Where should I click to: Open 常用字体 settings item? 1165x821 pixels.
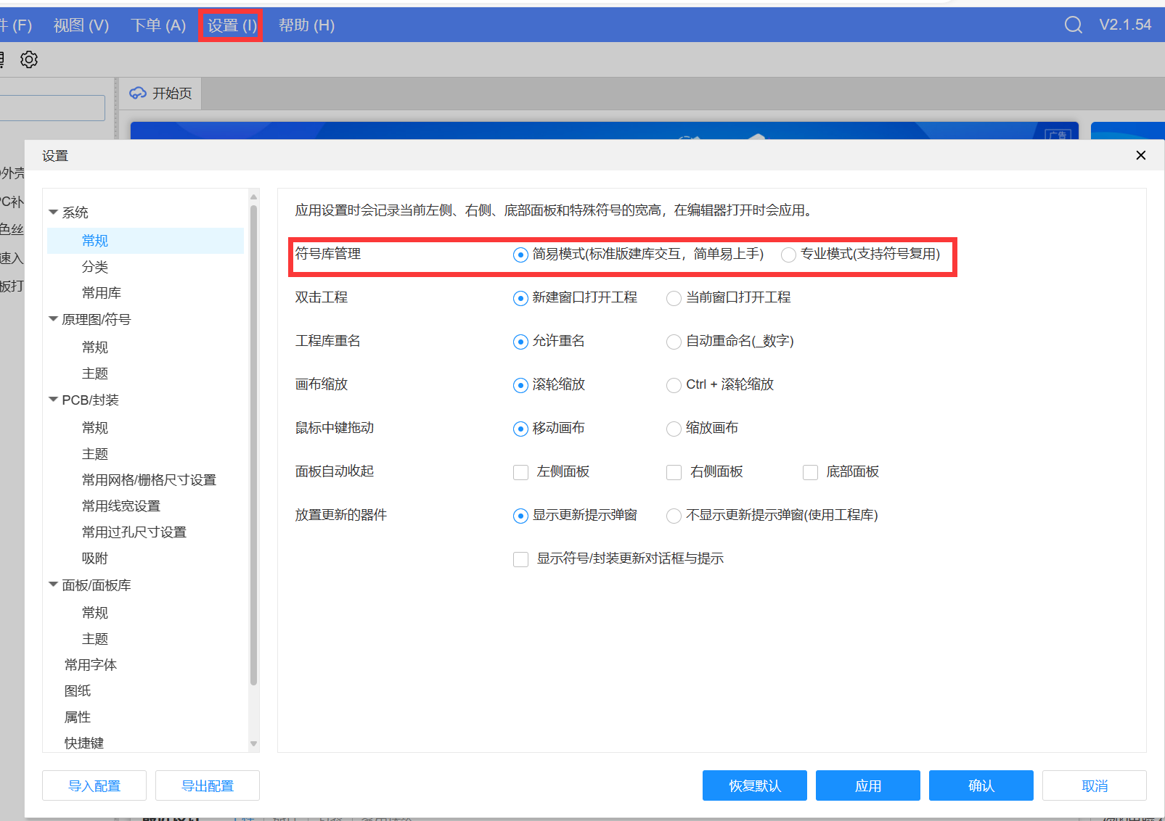pos(91,665)
